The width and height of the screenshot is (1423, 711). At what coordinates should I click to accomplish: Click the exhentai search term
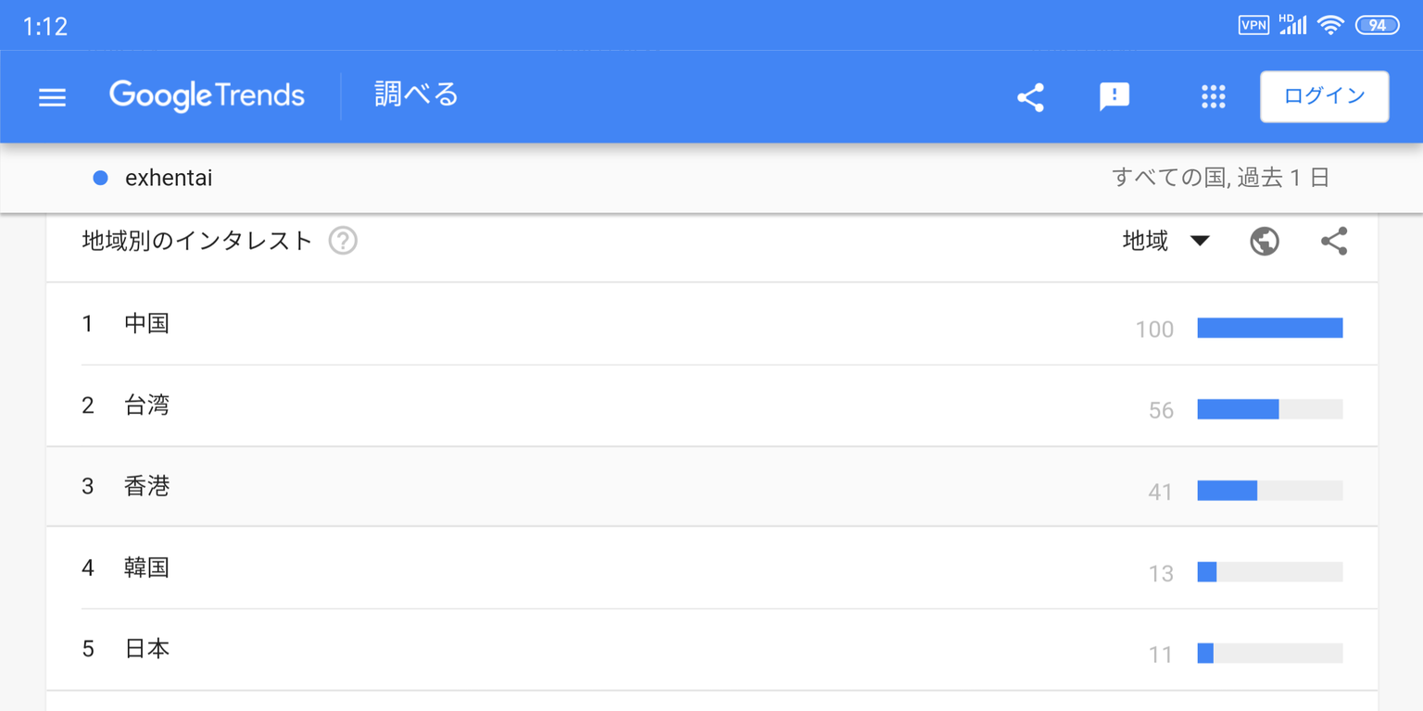(168, 178)
